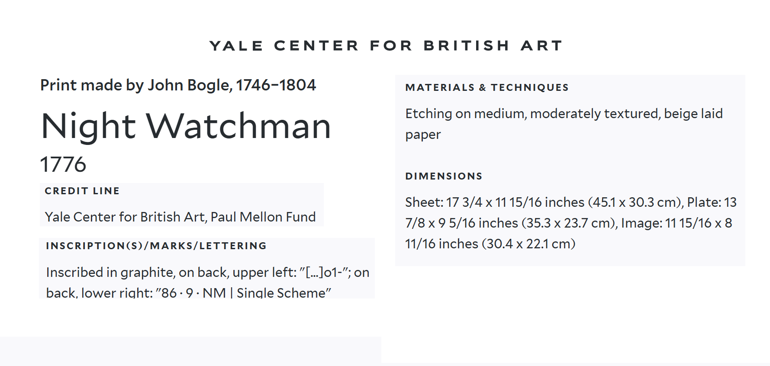Click the Credit Line heading
This screenshot has width=770, height=366.
click(x=82, y=191)
